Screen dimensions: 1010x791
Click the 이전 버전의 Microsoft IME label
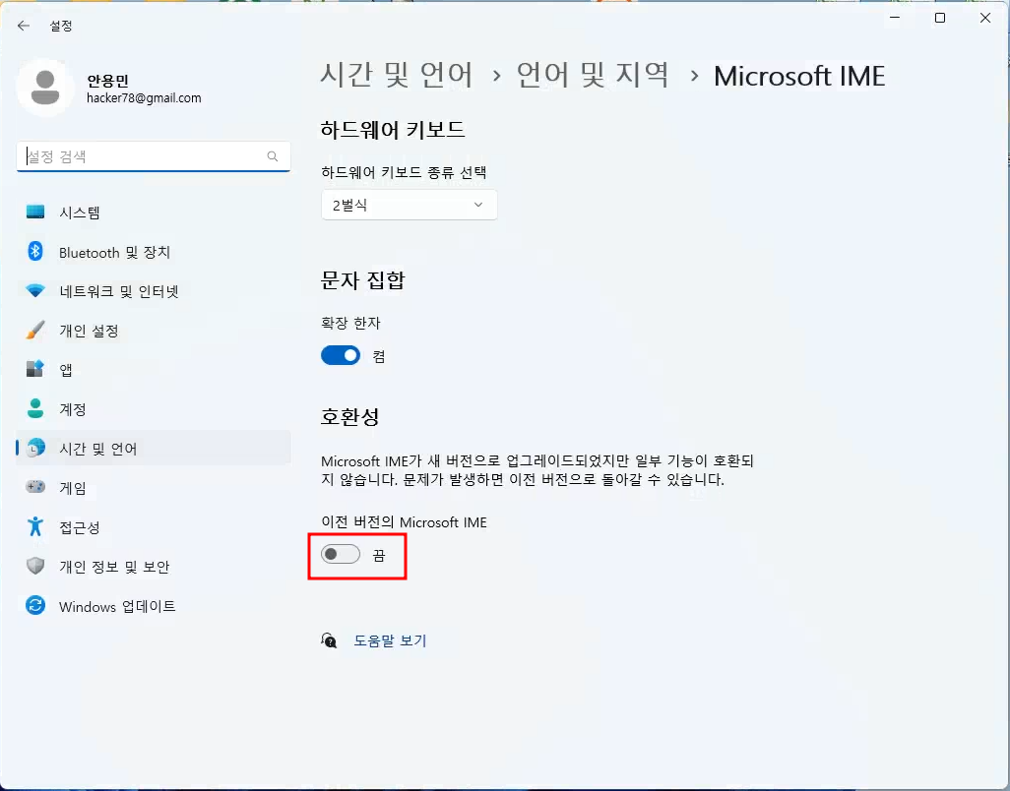[404, 522]
